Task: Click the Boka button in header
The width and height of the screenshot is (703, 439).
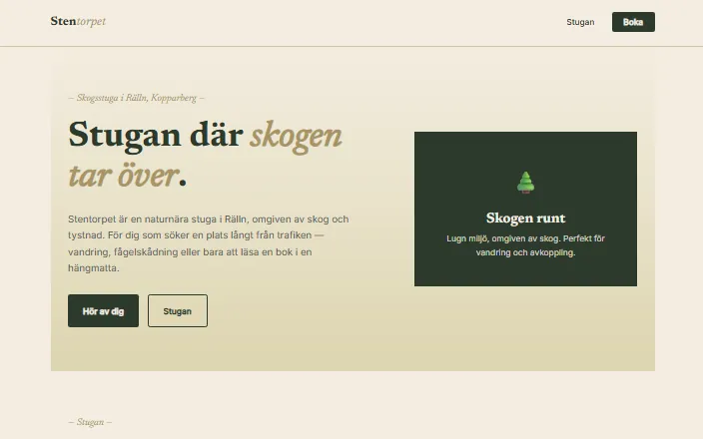Action: [x=633, y=22]
